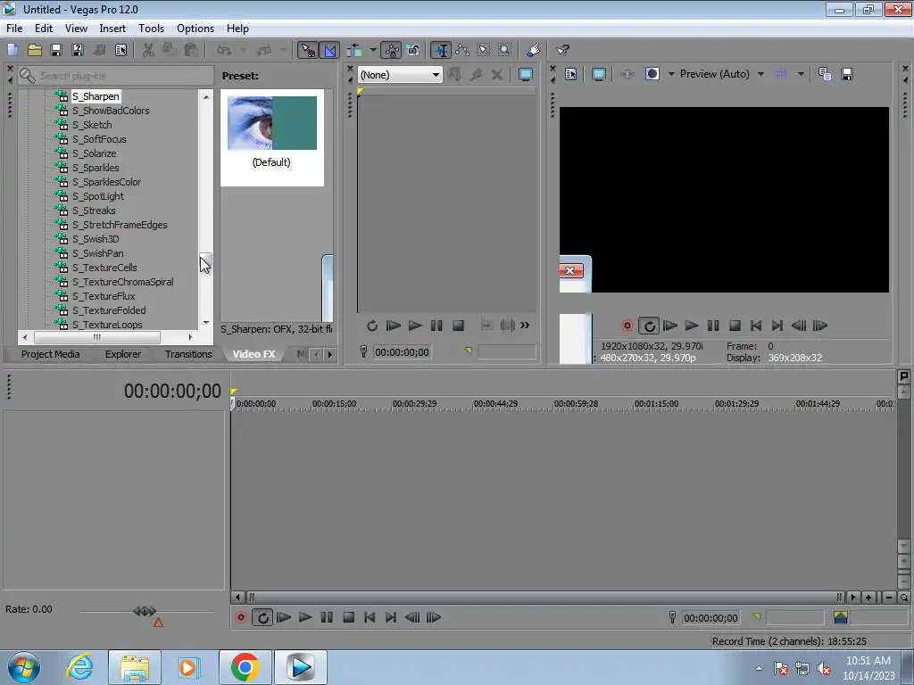Open the File menu
This screenshot has height=685, width=914.
[x=14, y=29]
